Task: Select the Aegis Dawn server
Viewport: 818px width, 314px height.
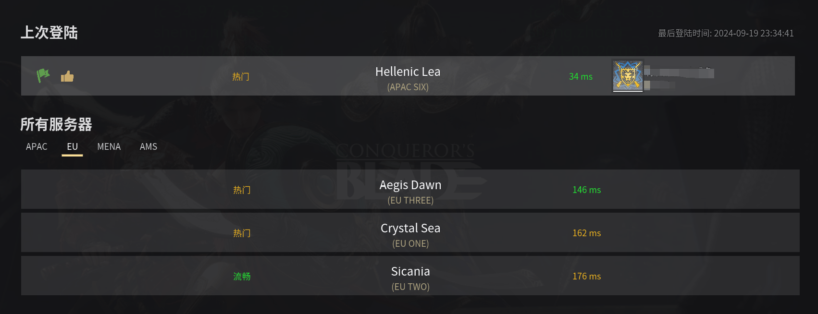Action: tap(410, 185)
